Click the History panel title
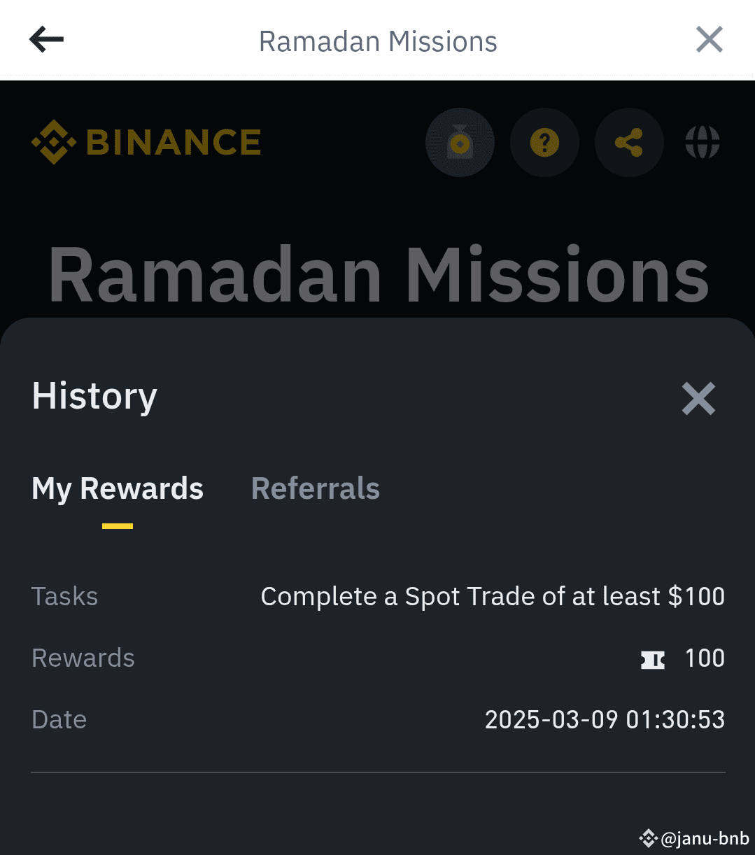This screenshot has height=855, width=755. (94, 397)
